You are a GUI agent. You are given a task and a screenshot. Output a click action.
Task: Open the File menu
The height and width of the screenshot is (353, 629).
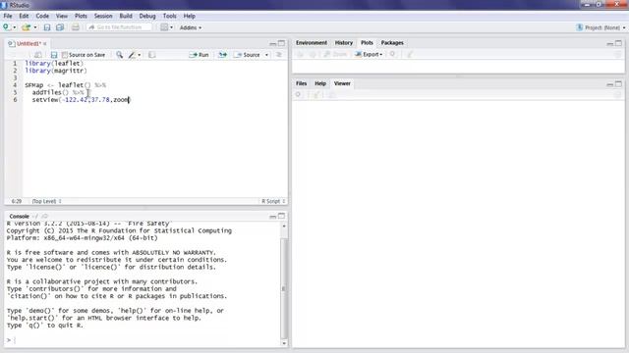coord(8,16)
